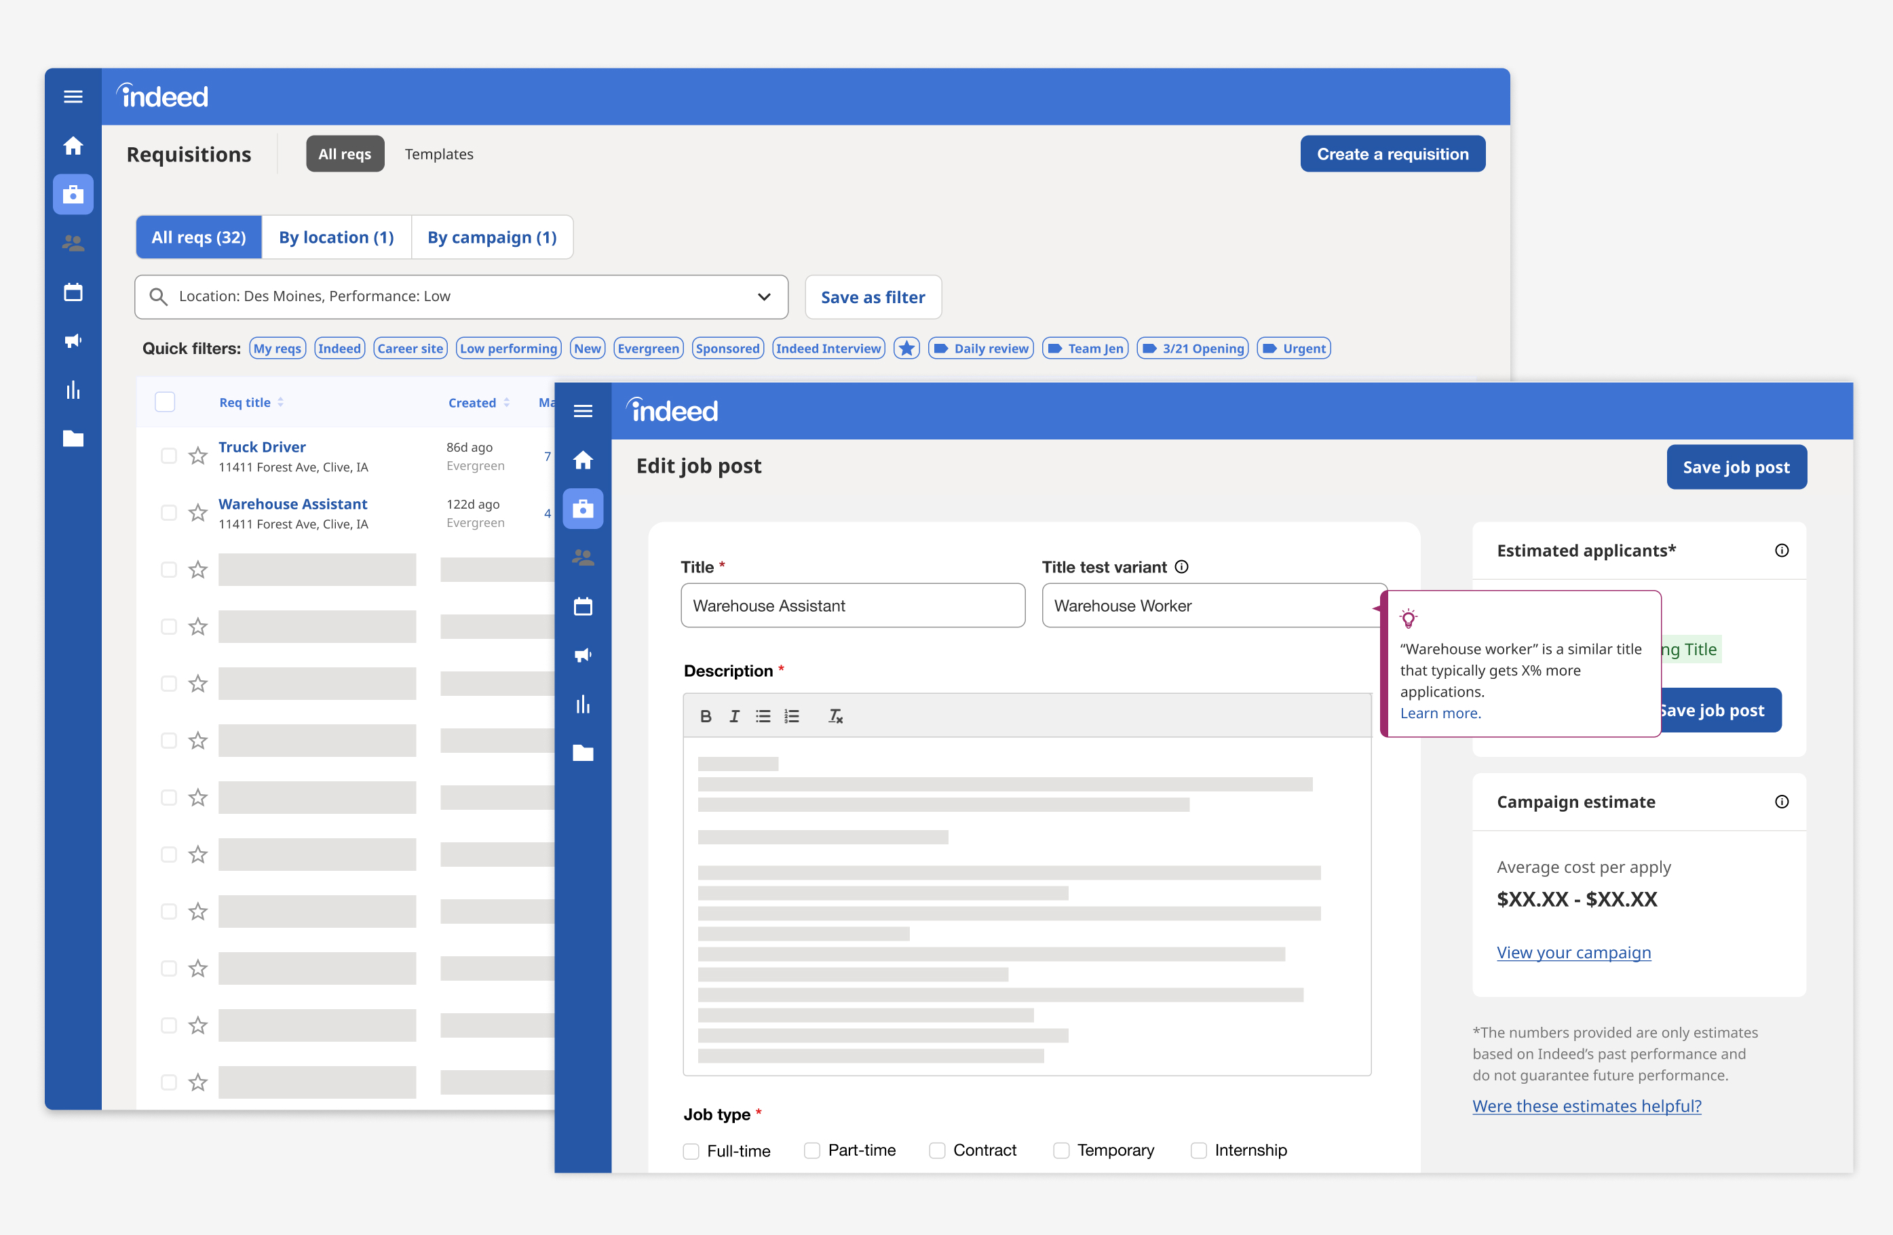Click Save job post in the page header
The width and height of the screenshot is (1893, 1235).
coord(1736,467)
